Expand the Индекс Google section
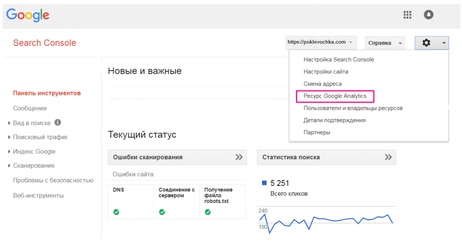 [34, 152]
